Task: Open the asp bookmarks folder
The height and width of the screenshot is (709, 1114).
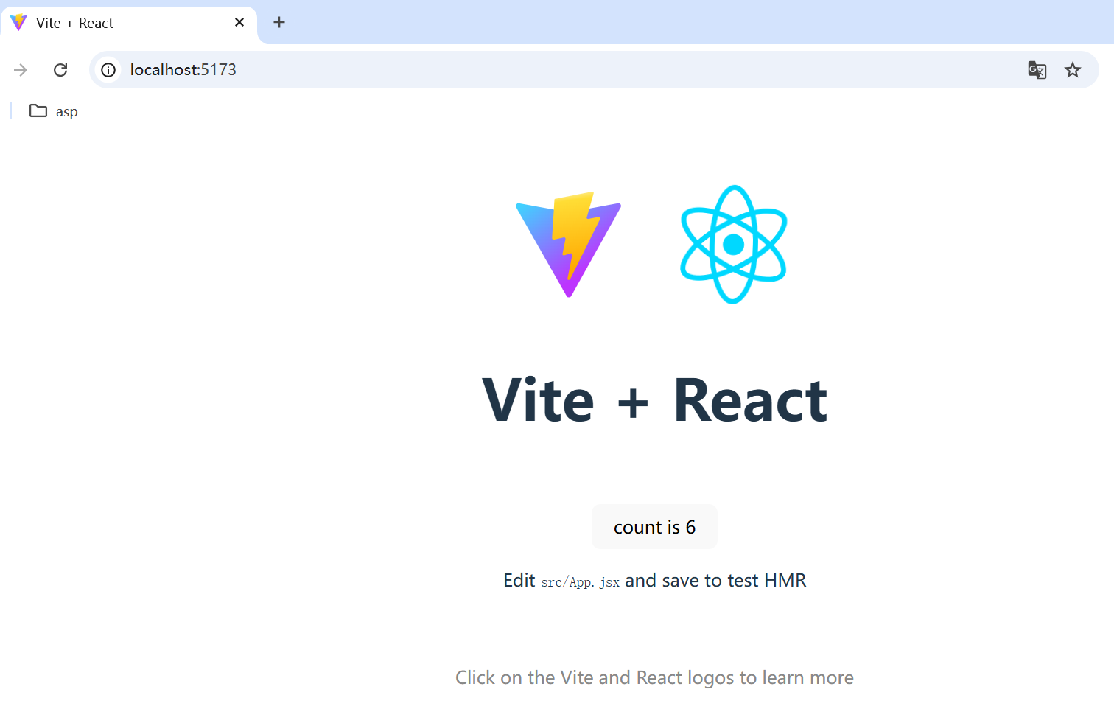Action: [54, 111]
